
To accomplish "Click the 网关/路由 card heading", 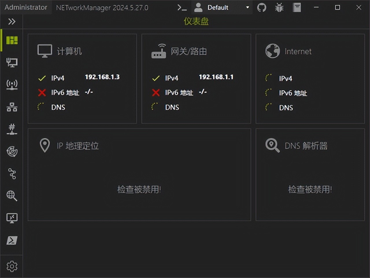I will pos(188,51).
